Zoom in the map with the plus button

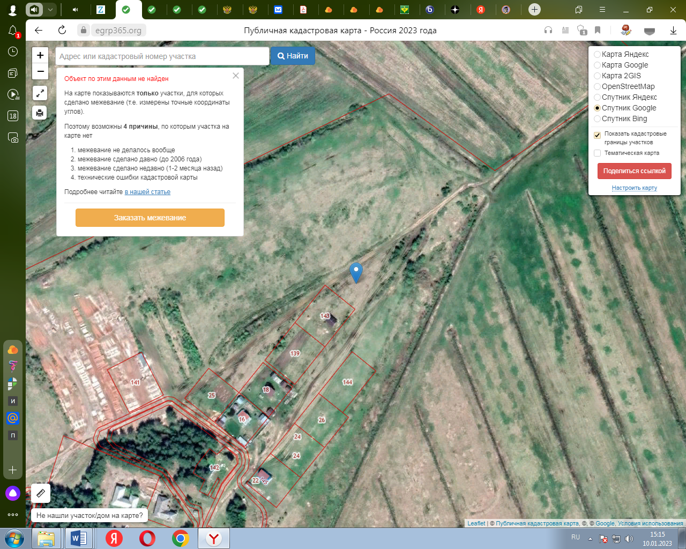[x=40, y=55]
